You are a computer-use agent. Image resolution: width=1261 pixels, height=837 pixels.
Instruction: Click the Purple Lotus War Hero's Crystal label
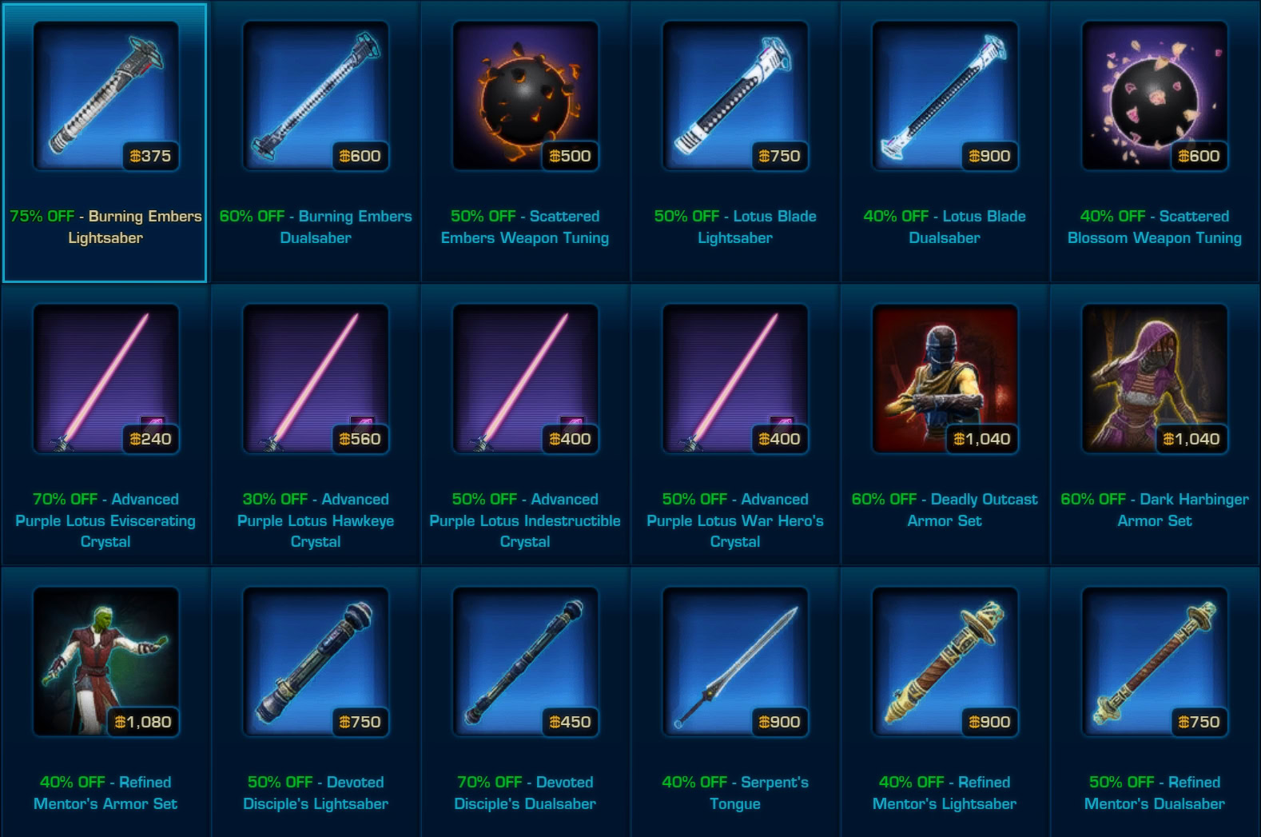pos(735,520)
